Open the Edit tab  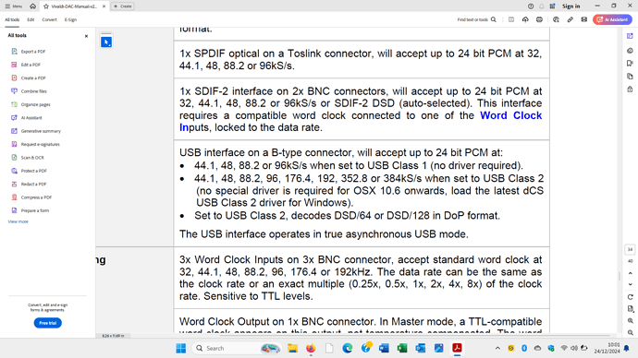click(31, 19)
